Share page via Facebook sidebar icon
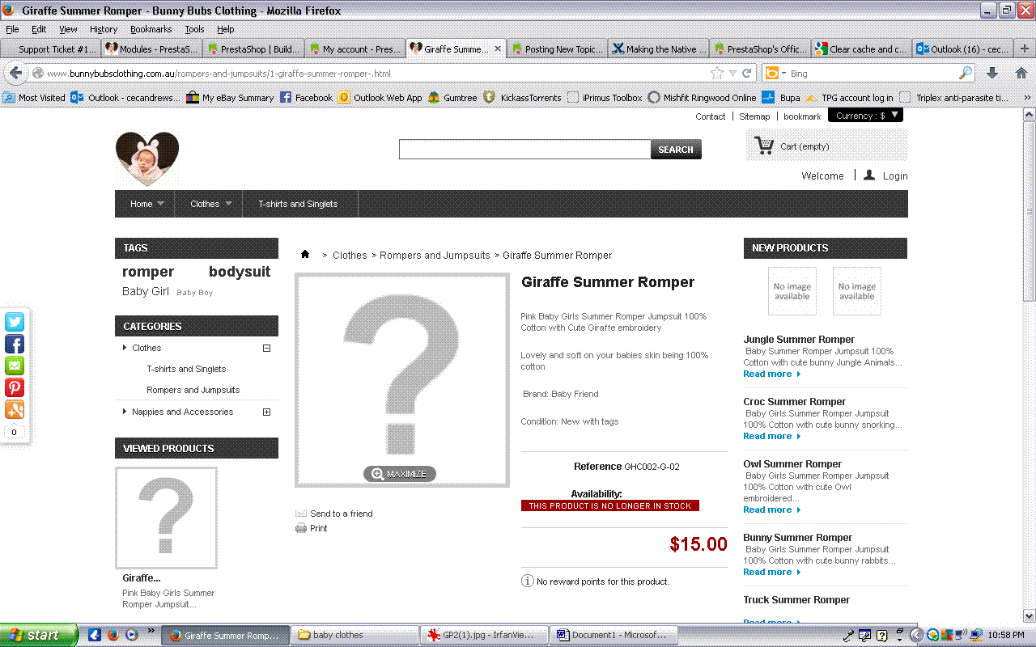This screenshot has width=1036, height=647. (x=15, y=344)
